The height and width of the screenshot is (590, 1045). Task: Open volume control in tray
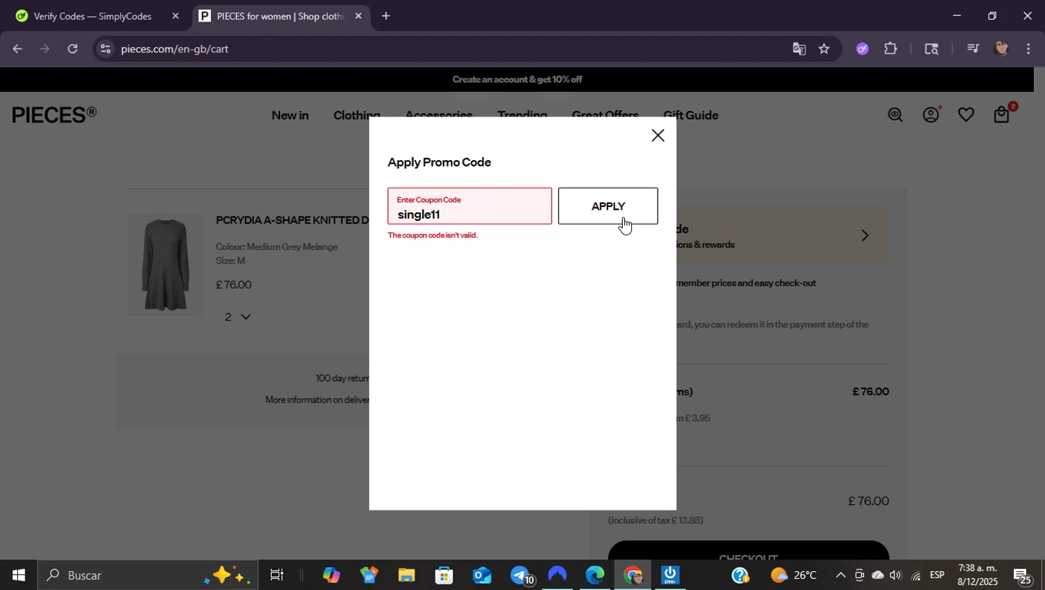click(896, 575)
